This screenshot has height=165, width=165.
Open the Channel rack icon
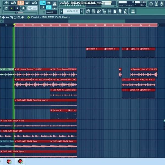94,11
